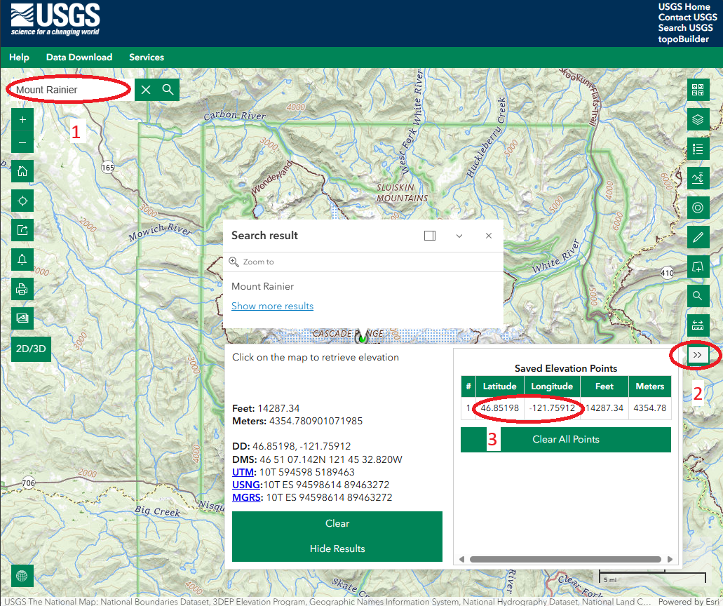The image size is (723, 606).
Task: Collapse the Search result popup
Action: coord(459,236)
